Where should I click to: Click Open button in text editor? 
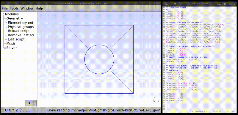[x=167, y=4]
